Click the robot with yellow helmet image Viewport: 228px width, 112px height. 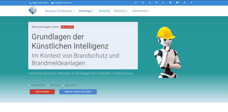pos(168,52)
